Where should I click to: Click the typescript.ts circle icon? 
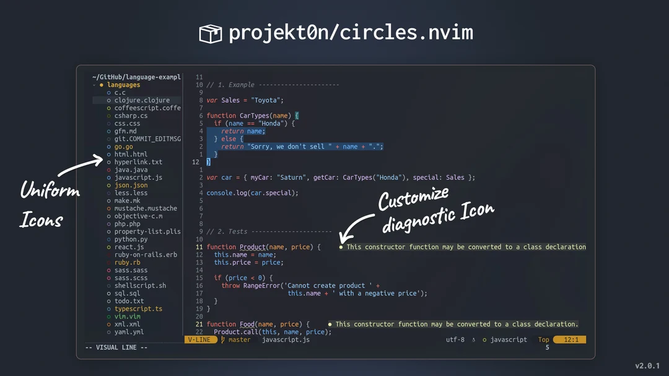[109, 309]
